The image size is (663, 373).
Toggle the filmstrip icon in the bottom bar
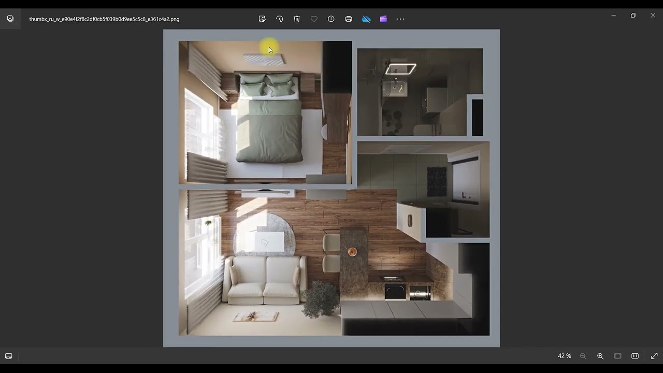click(9, 356)
